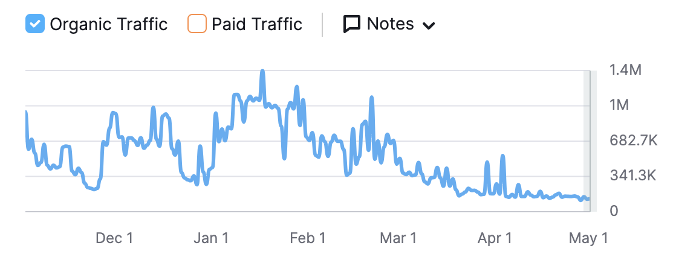Click the Jan 1 axis label
This screenshot has height=269, width=676.
click(x=211, y=238)
